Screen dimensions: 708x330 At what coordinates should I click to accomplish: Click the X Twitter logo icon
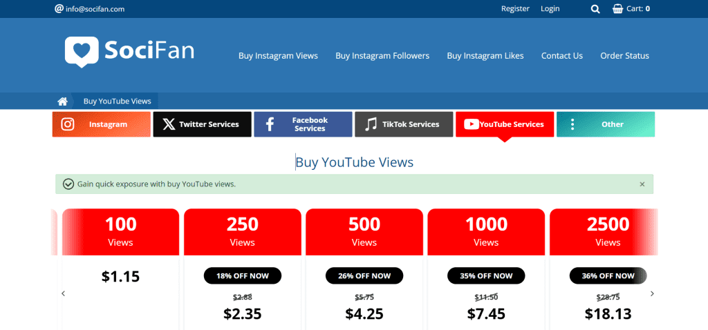point(169,124)
